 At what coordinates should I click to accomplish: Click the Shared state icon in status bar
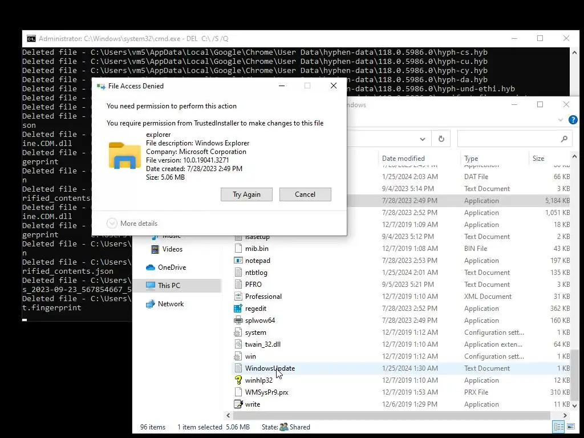point(284,427)
